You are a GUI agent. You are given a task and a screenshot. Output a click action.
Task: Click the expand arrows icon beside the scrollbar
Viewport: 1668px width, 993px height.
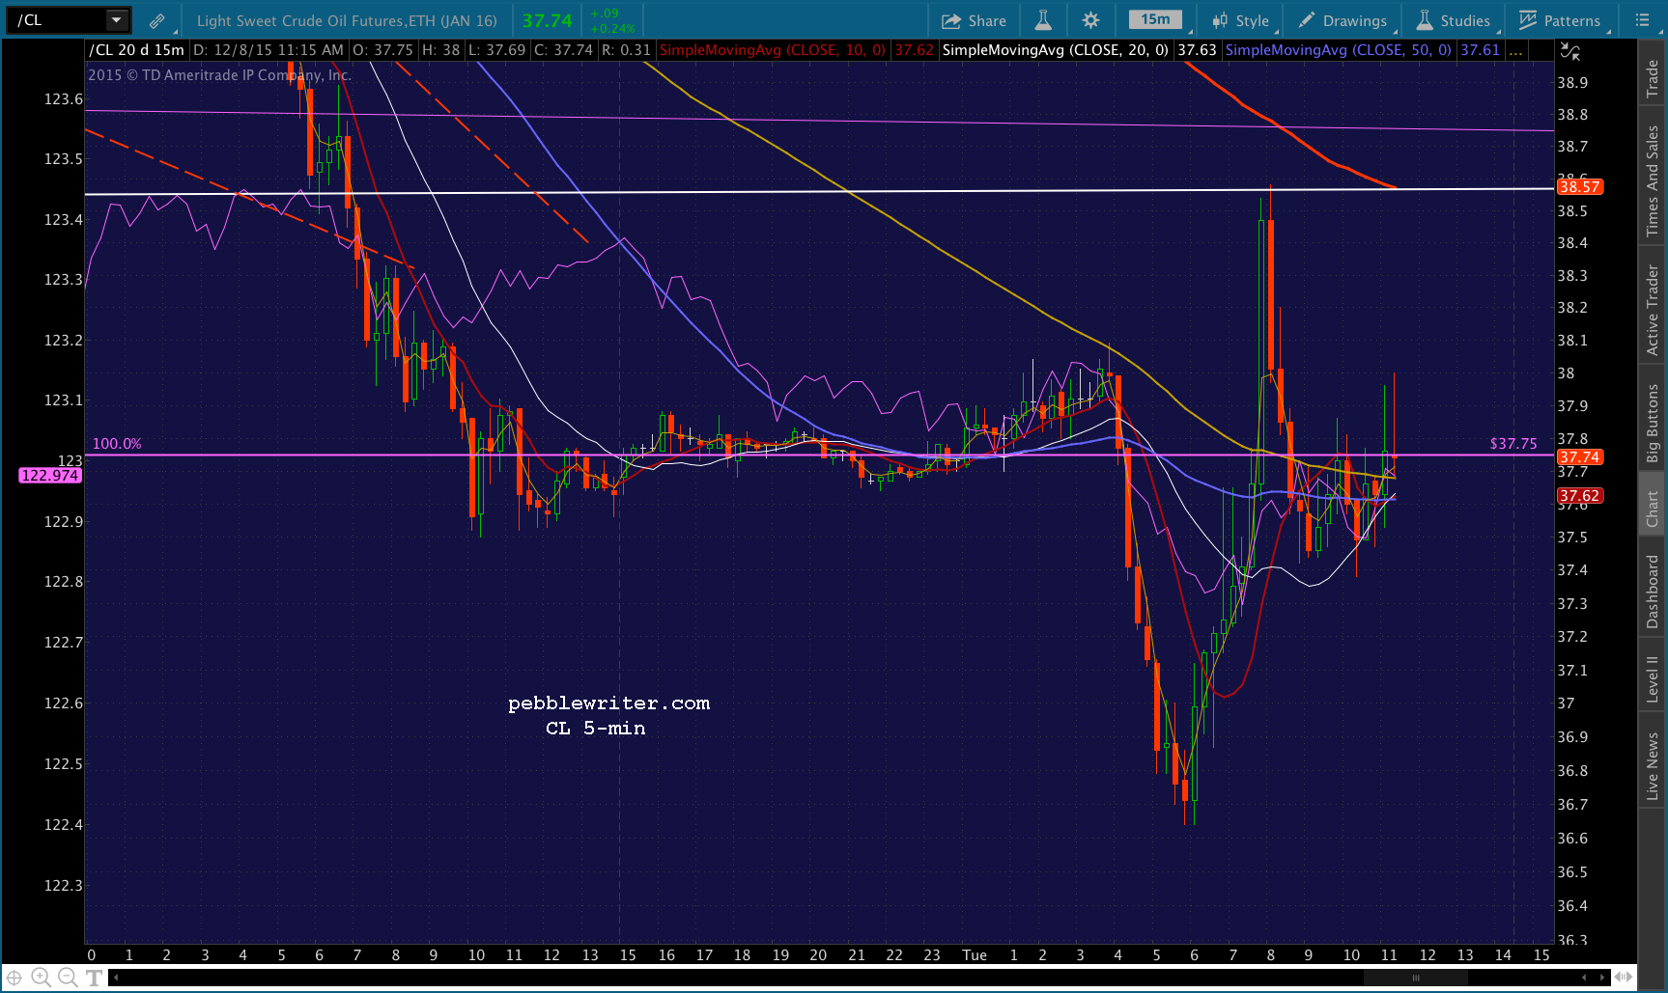point(1625,978)
